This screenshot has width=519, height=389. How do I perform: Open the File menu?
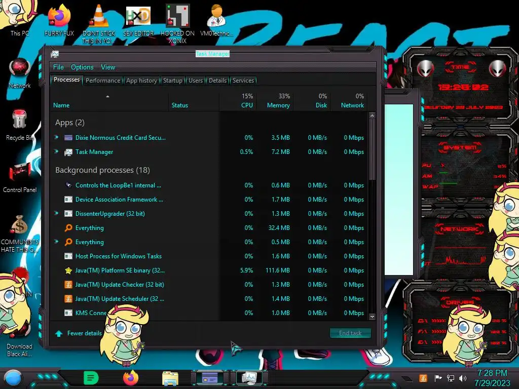[x=58, y=67]
